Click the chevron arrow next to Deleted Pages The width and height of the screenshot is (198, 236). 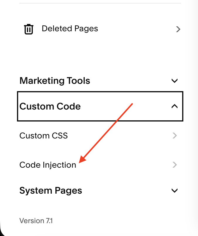click(178, 29)
